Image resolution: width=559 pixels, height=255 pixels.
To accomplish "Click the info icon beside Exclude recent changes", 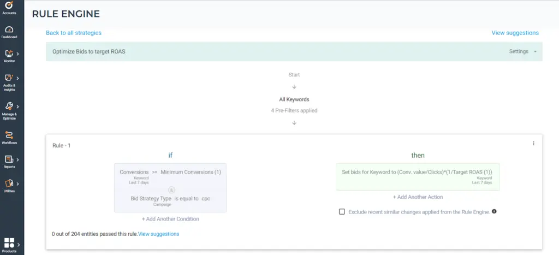I will coord(494,211).
